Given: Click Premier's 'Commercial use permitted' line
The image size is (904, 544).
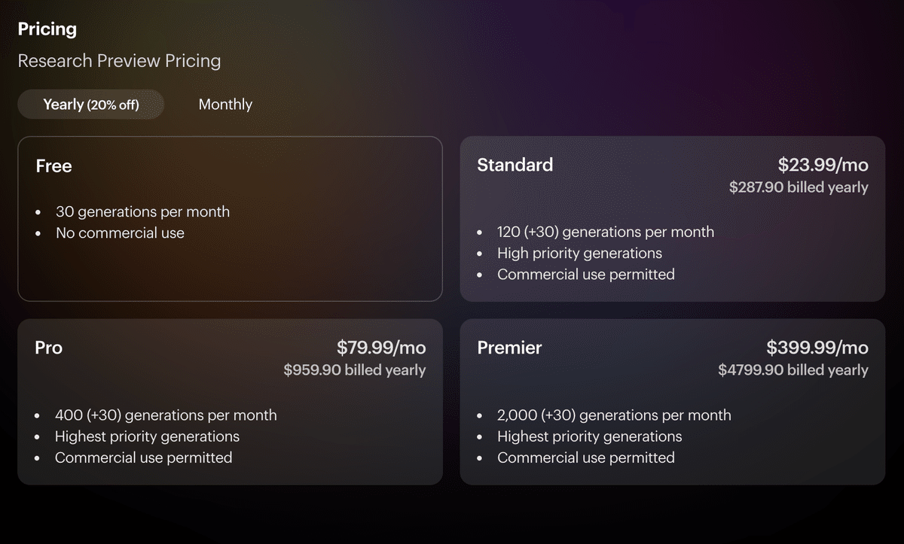Looking at the screenshot, I should 586,457.
